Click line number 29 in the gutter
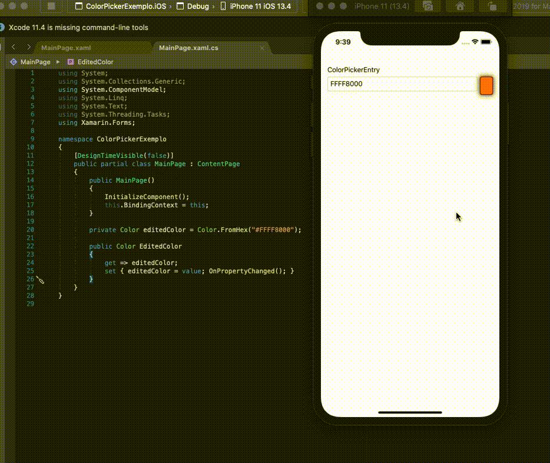The height and width of the screenshot is (463, 550). [31, 304]
